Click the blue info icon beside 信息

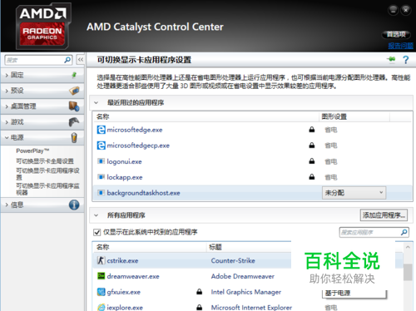[x=74, y=205]
